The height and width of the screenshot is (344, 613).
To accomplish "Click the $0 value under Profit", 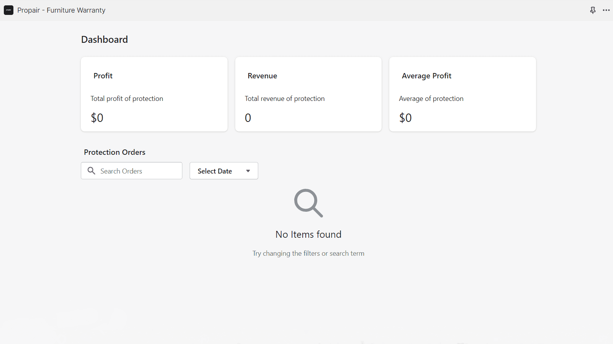I will 97,118.
